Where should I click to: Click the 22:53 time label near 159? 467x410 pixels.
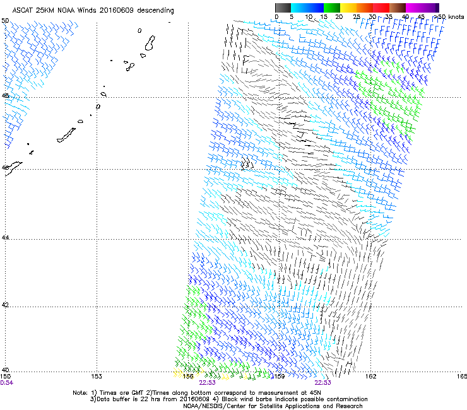323,383
